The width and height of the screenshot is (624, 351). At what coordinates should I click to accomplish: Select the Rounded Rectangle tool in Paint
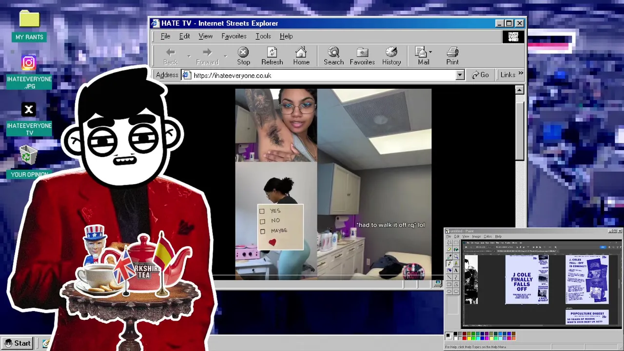[456, 291]
